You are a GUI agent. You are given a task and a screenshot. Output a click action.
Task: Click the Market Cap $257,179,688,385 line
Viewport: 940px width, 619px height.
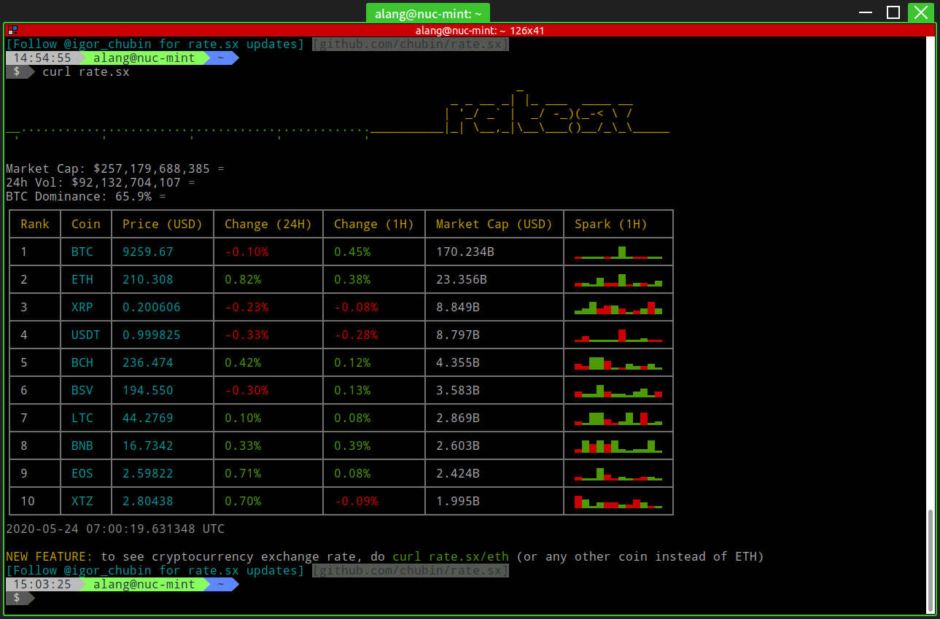[x=115, y=168]
